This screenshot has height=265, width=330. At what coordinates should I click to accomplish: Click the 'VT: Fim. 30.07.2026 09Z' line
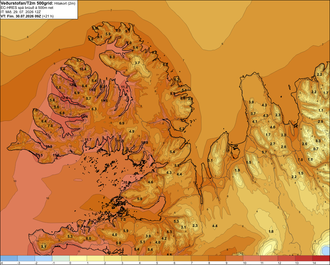(x=21, y=16)
